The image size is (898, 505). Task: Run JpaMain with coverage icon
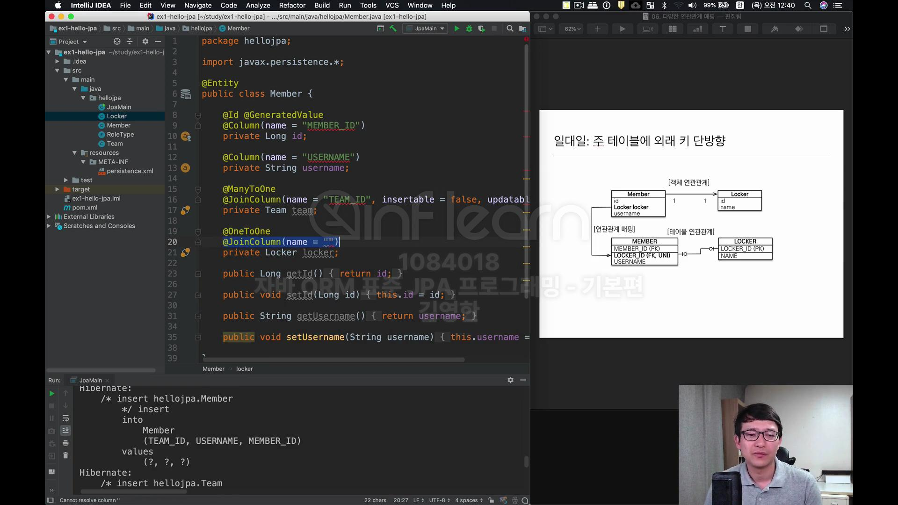[x=481, y=29]
